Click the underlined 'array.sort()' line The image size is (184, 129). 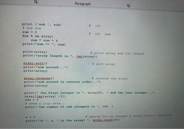[35, 63]
